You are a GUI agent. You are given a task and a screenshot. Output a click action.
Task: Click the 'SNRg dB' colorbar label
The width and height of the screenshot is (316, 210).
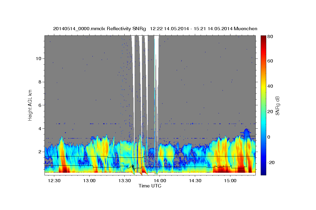point(277,106)
